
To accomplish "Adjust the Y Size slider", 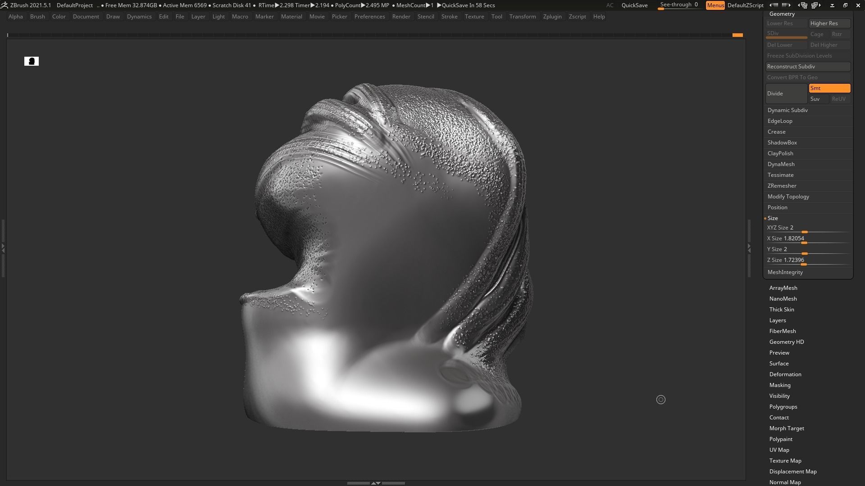I will [808, 250].
